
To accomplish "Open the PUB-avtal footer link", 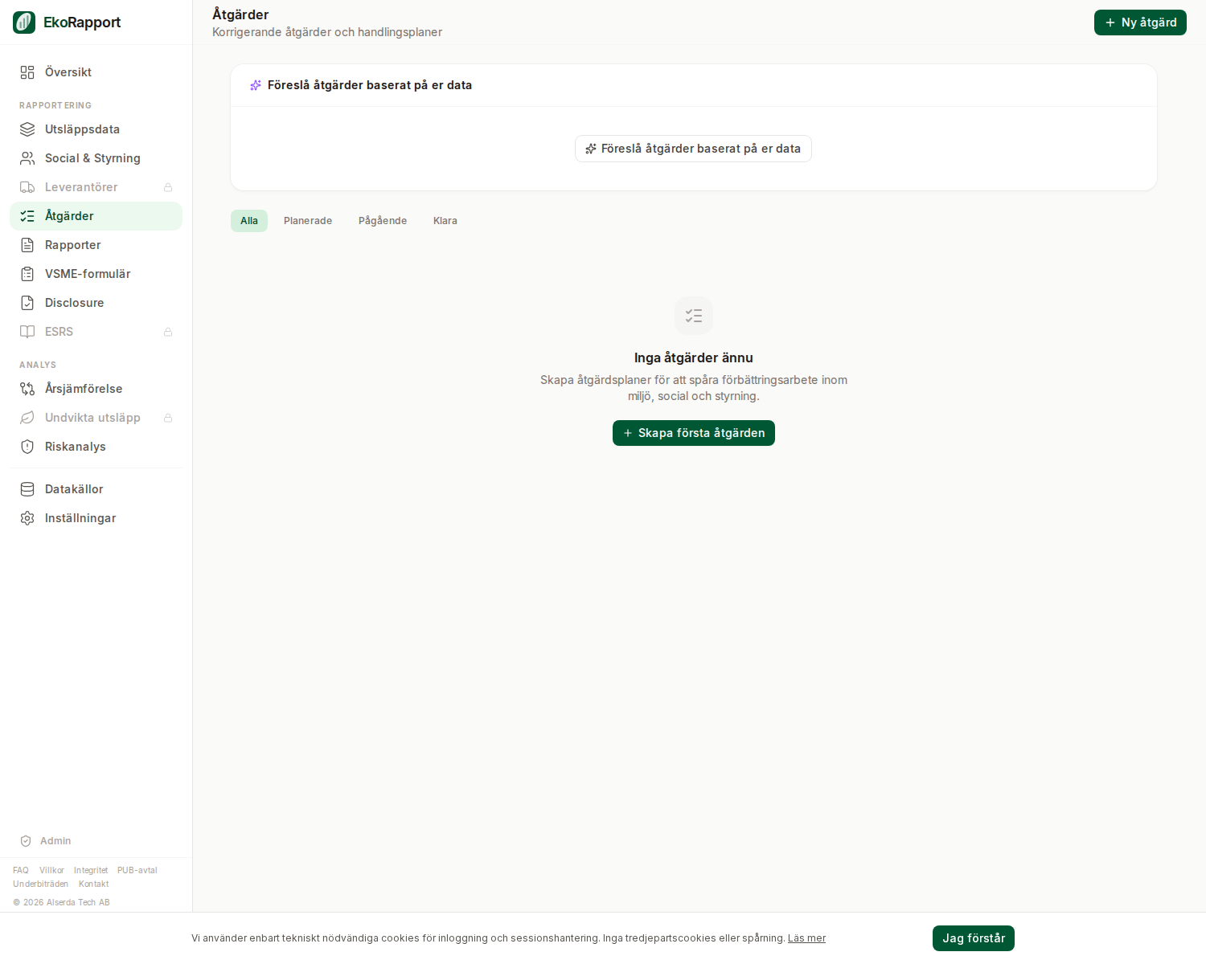I will 137,871.
